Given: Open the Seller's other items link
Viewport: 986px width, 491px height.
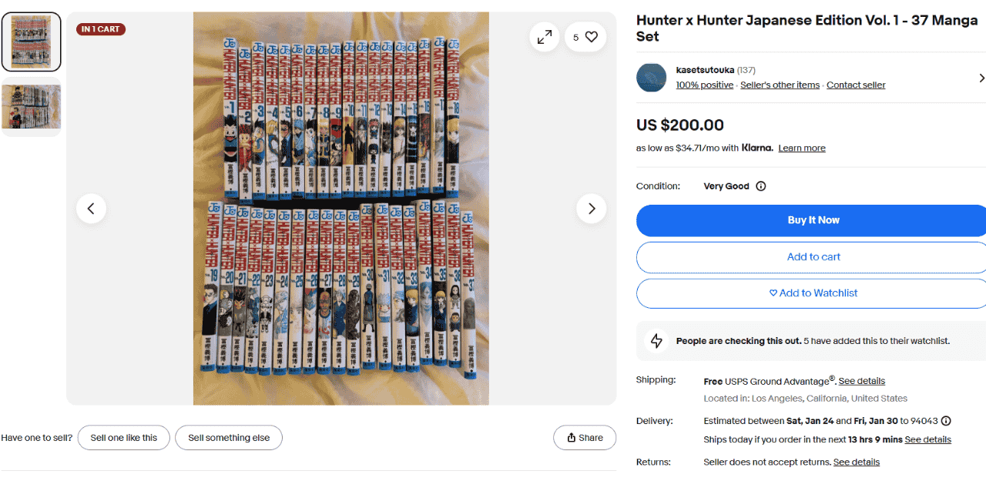Looking at the screenshot, I should pyautogui.click(x=780, y=85).
